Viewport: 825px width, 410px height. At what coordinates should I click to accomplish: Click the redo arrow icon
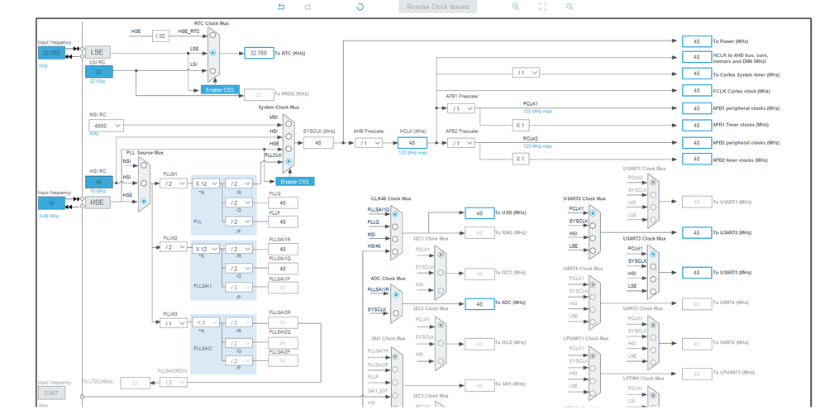(308, 7)
